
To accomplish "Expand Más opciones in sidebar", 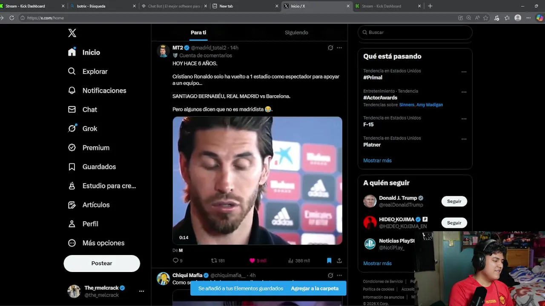I will pos(97,243).
